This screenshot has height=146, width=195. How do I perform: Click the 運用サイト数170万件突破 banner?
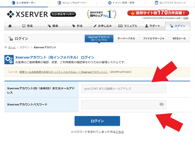tap(158, 13)
